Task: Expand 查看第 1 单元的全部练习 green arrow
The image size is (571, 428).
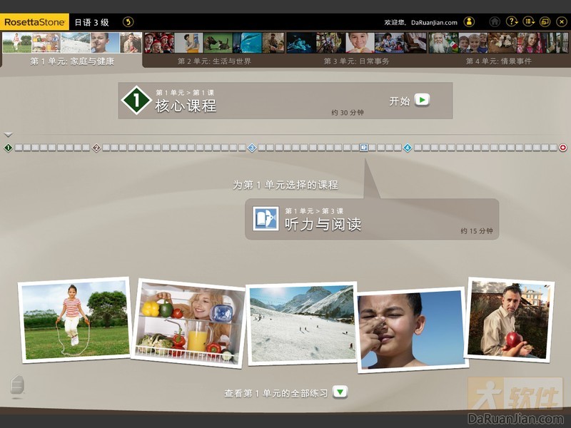Action: click(x=341, y=392)
